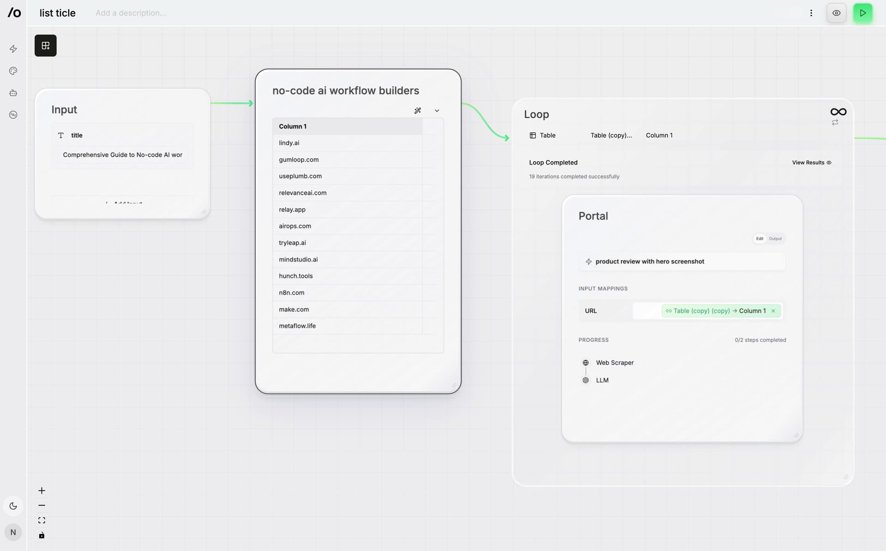Select the LLM step label
The height and width of the screenshot is (551, 886).
(x=602, y=381)
